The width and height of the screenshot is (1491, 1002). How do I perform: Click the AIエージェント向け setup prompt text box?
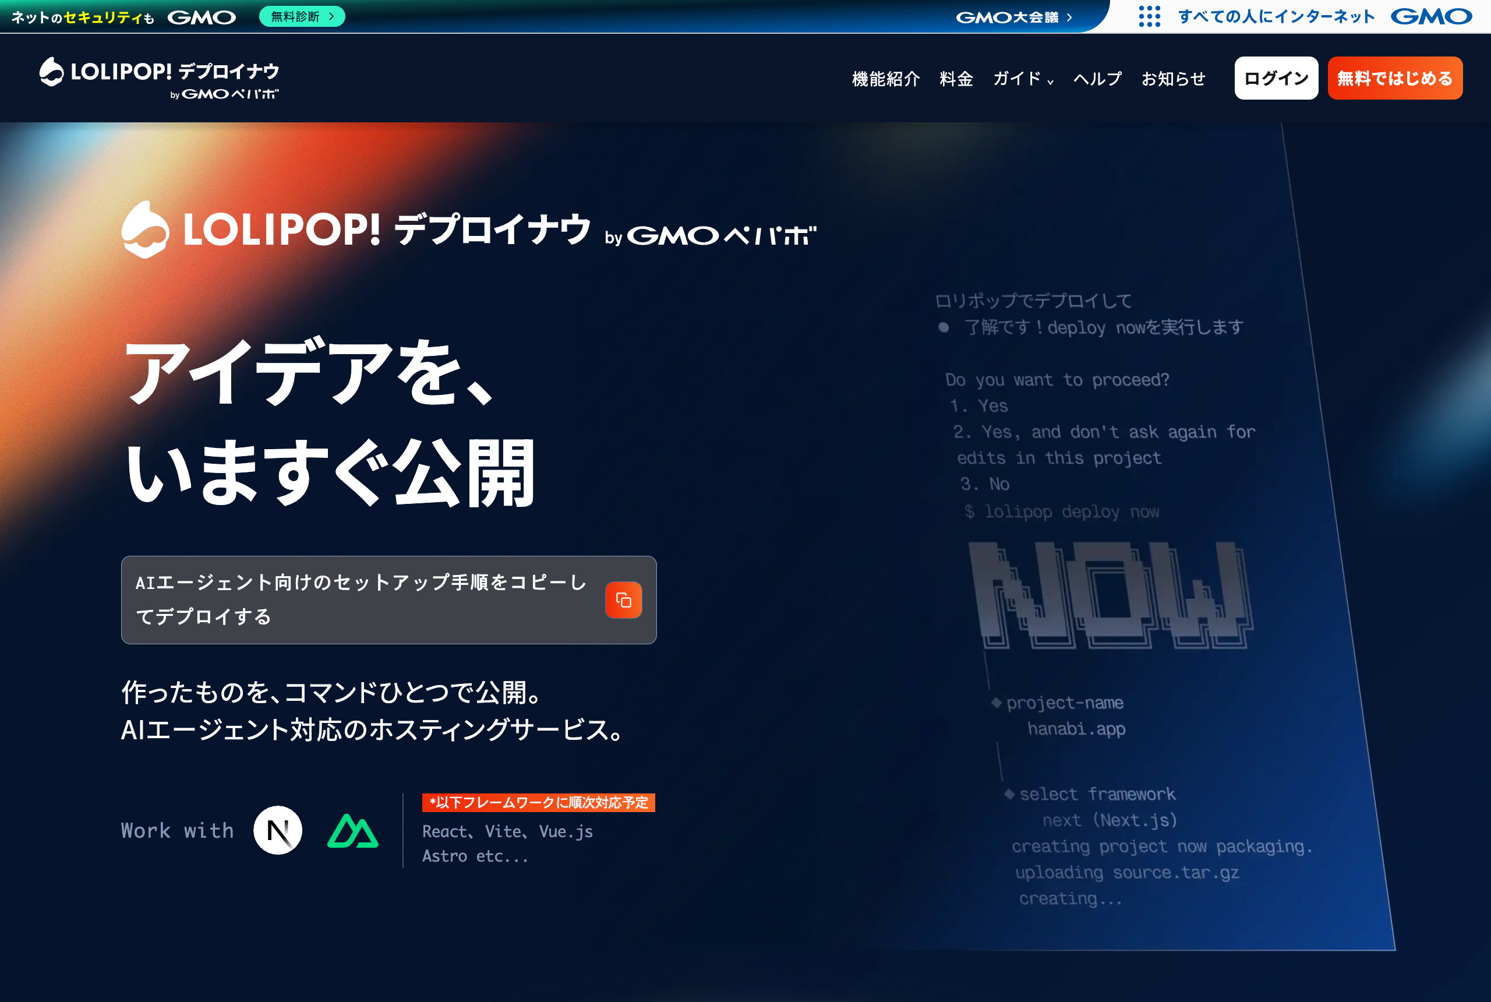click(388, 600)
